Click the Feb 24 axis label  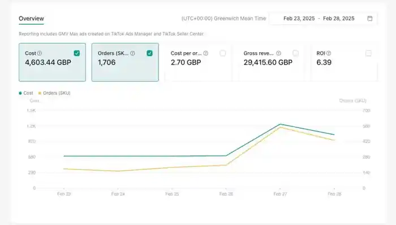[118, 194]
